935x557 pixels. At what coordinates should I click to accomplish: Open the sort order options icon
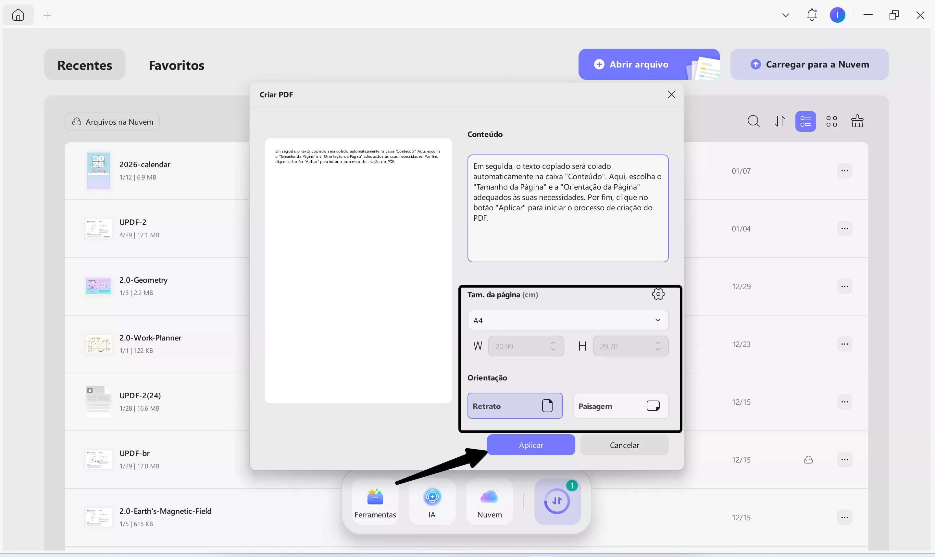pos(779,121)
